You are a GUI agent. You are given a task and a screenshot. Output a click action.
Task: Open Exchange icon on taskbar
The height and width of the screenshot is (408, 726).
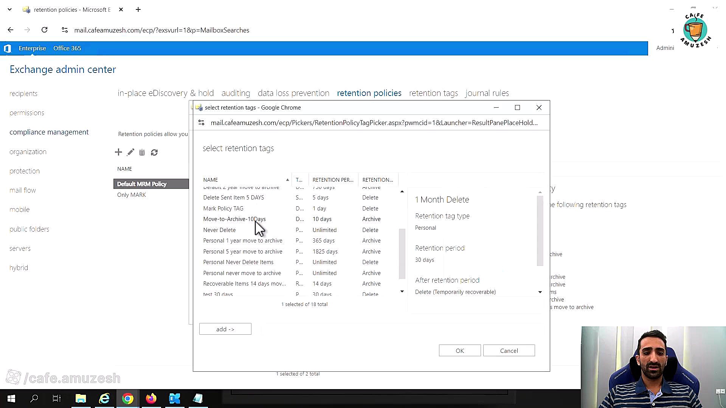click(x=175, y=398)
